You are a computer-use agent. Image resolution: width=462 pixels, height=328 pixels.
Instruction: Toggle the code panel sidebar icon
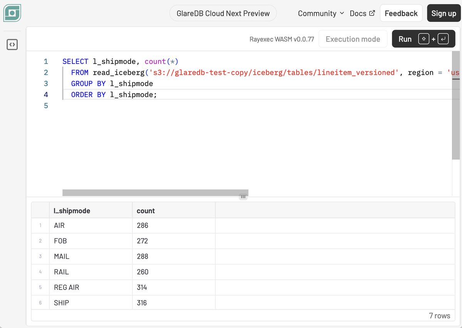[12, 45]
